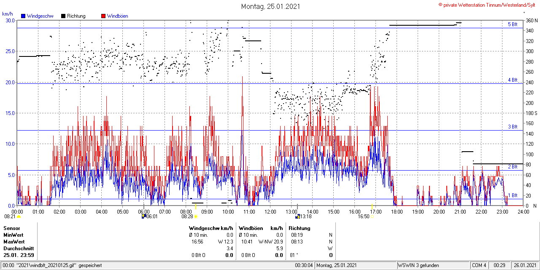The height and width of the screenshot is (270, 540).
Task: Click the moon icon beside 13:18
Action: pos(297,216)
